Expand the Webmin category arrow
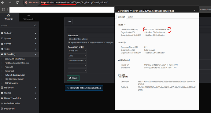211x113 pixels. tap(35, 33)
